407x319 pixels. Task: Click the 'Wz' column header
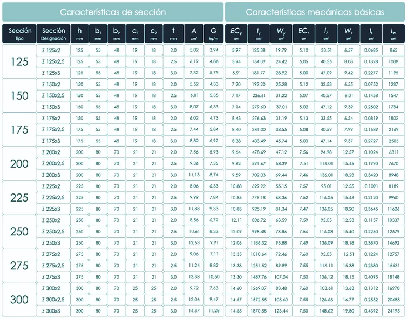coord(349,34)
